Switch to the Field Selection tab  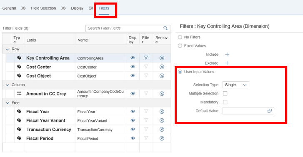point(43,8)
